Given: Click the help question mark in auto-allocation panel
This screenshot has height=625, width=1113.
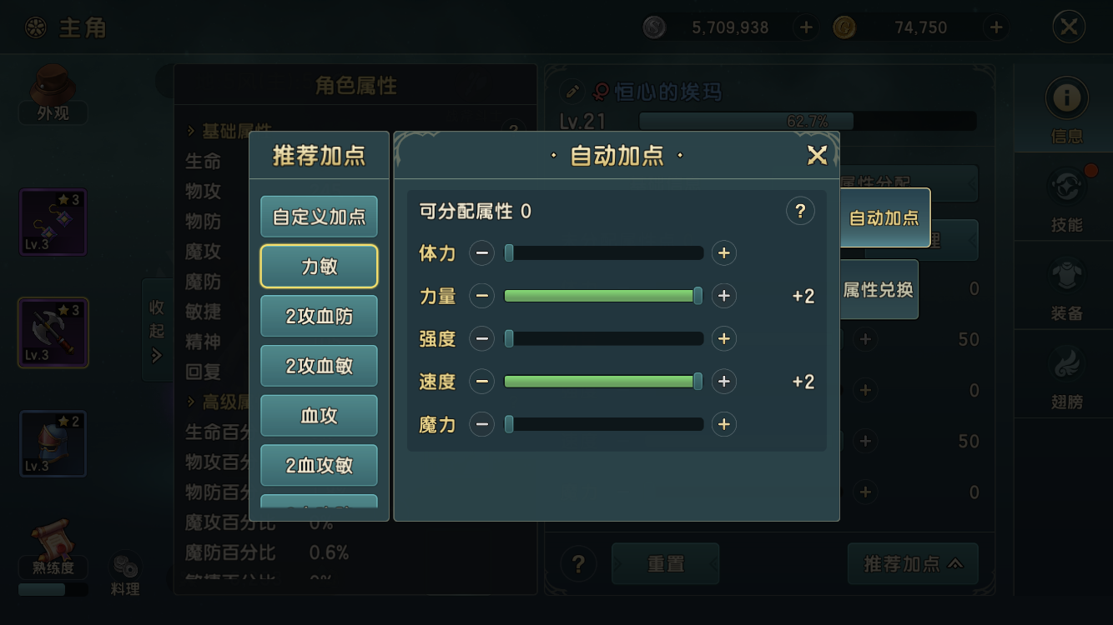Looking at the screenshot, I should (800, 211).
